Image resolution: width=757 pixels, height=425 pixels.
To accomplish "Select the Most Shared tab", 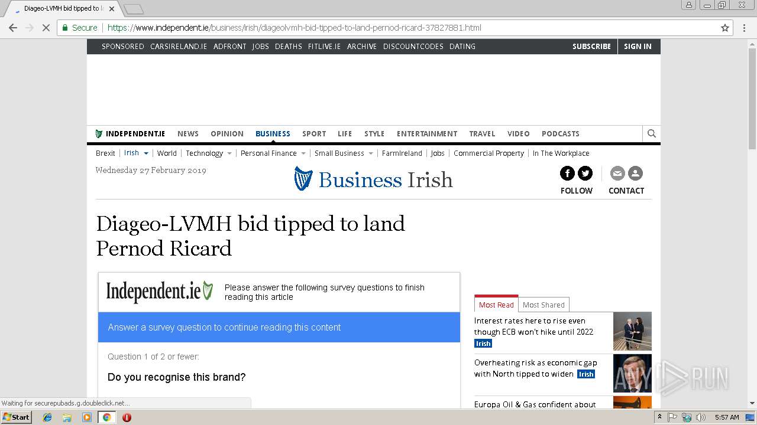I will tap(544, 305).
